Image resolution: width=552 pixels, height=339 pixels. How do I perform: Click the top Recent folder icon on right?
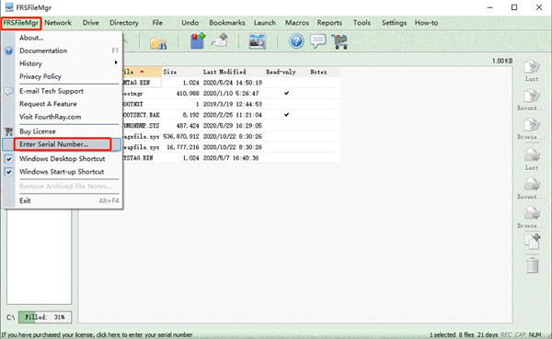(532, 100)
